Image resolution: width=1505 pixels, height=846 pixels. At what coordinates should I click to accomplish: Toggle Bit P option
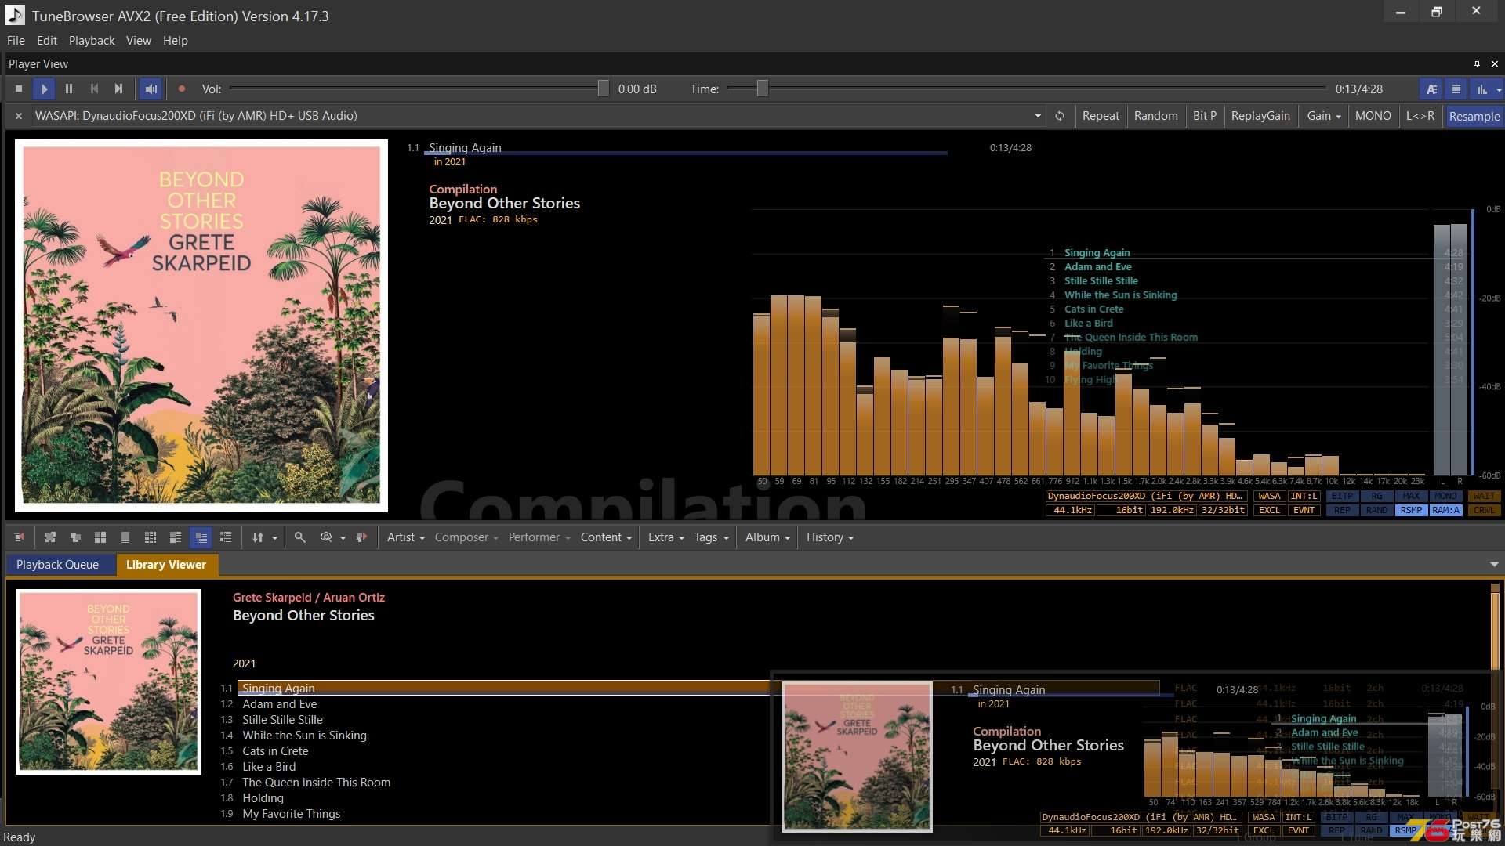[1204, 116]
